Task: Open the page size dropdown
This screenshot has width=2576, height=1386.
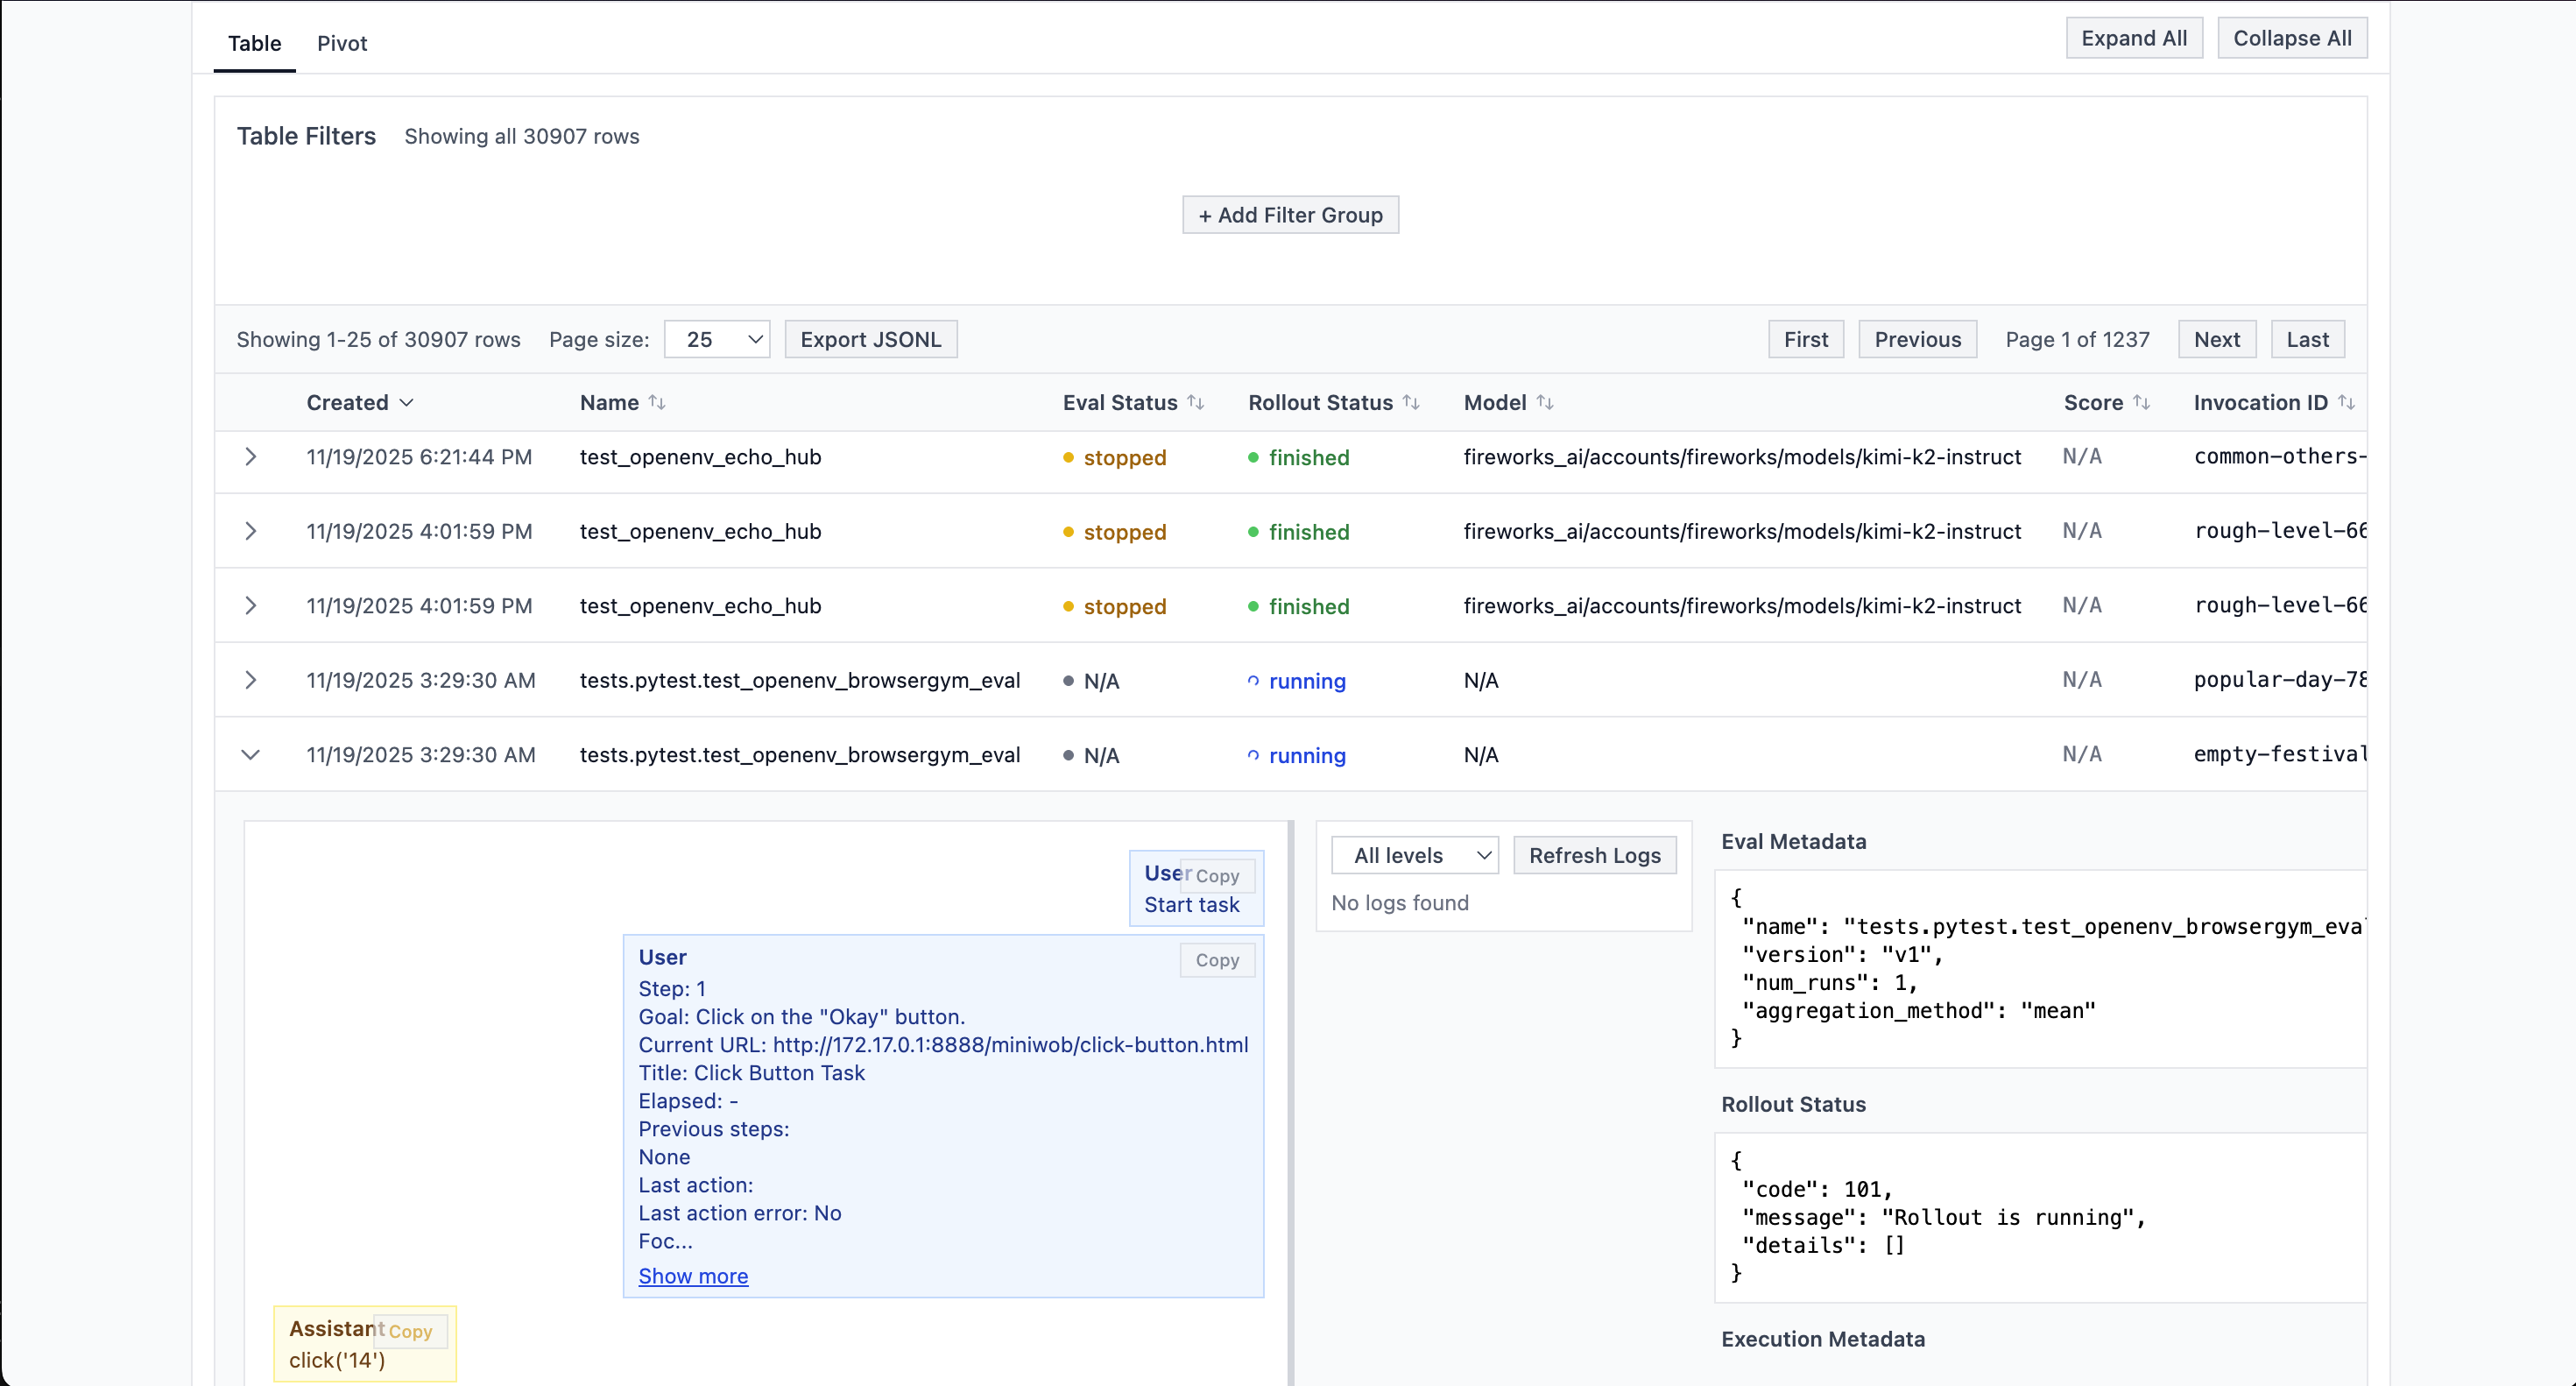Action: (x=716, y=339)
